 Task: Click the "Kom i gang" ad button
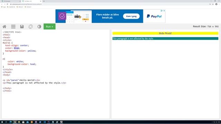[131, 16]
